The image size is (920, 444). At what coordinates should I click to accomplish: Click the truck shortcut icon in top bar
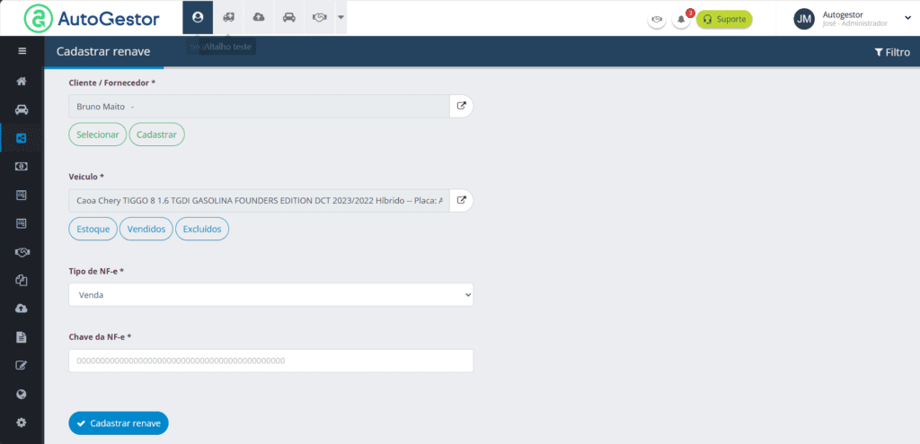click(x=228, y=18)
